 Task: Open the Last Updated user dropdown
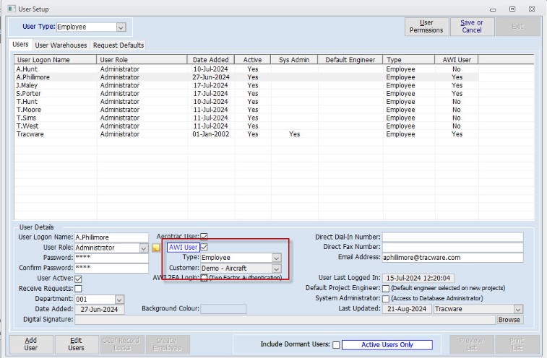point(518,309)
